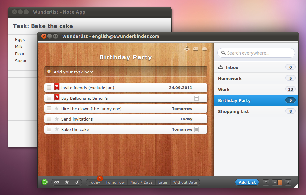Screen dimensions: 306x195
Task: Check off Buy Balloons at Simon's
Action: click(x=49, y=98)
